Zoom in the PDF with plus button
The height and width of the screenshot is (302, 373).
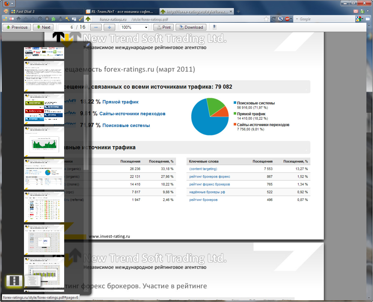coord(109,27)
